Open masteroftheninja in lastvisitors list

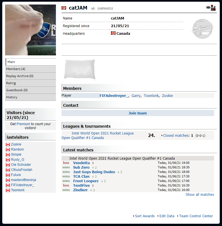tap(23, 180)
